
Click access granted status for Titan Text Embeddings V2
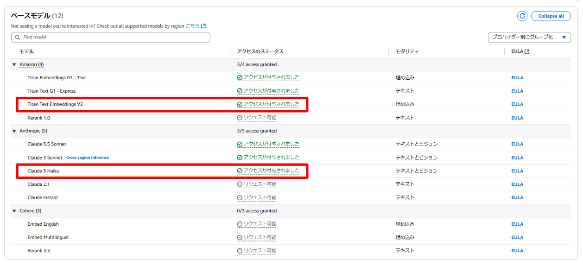(268, 104)
